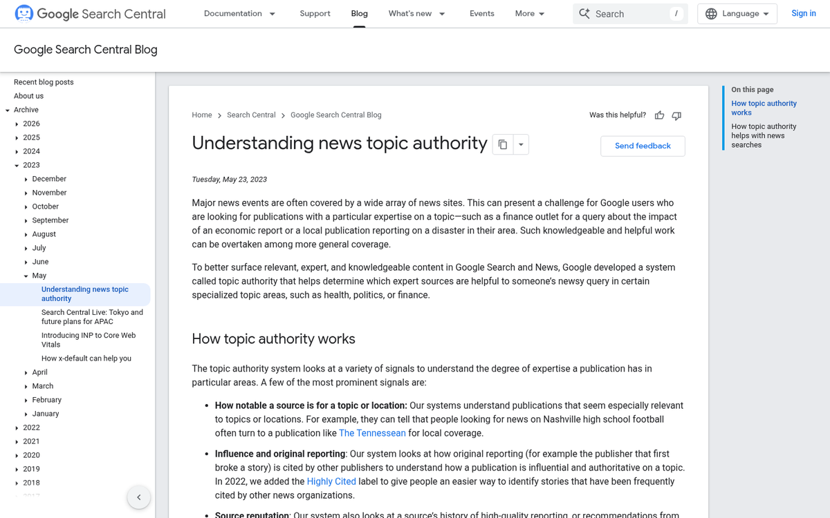Open the Highly Cited link
The width and height of the screenshot is (830, 518).
[x=331, y=481]
